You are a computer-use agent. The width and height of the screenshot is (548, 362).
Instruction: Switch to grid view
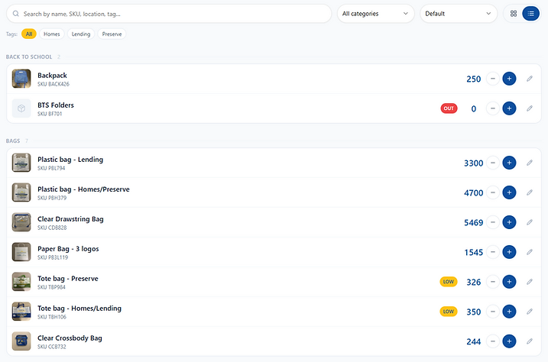pos(514,14)
